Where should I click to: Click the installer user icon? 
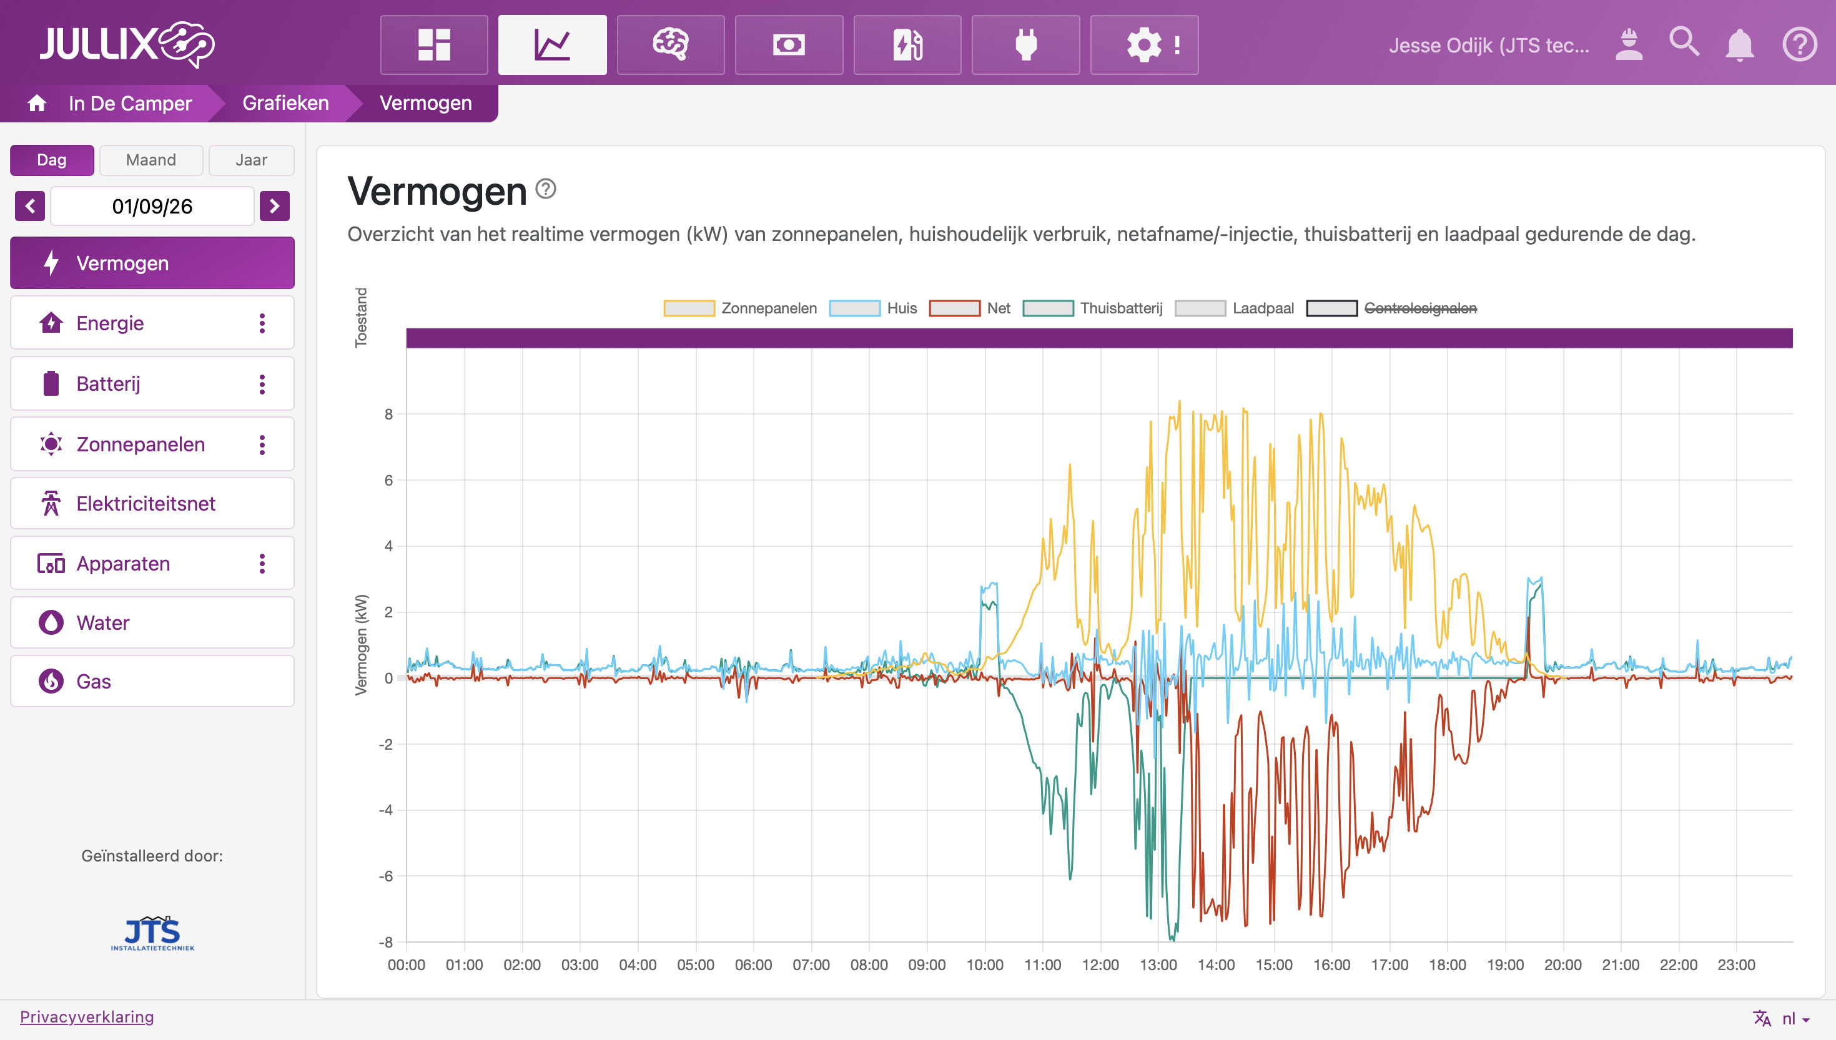click(x=1629, y=44)
